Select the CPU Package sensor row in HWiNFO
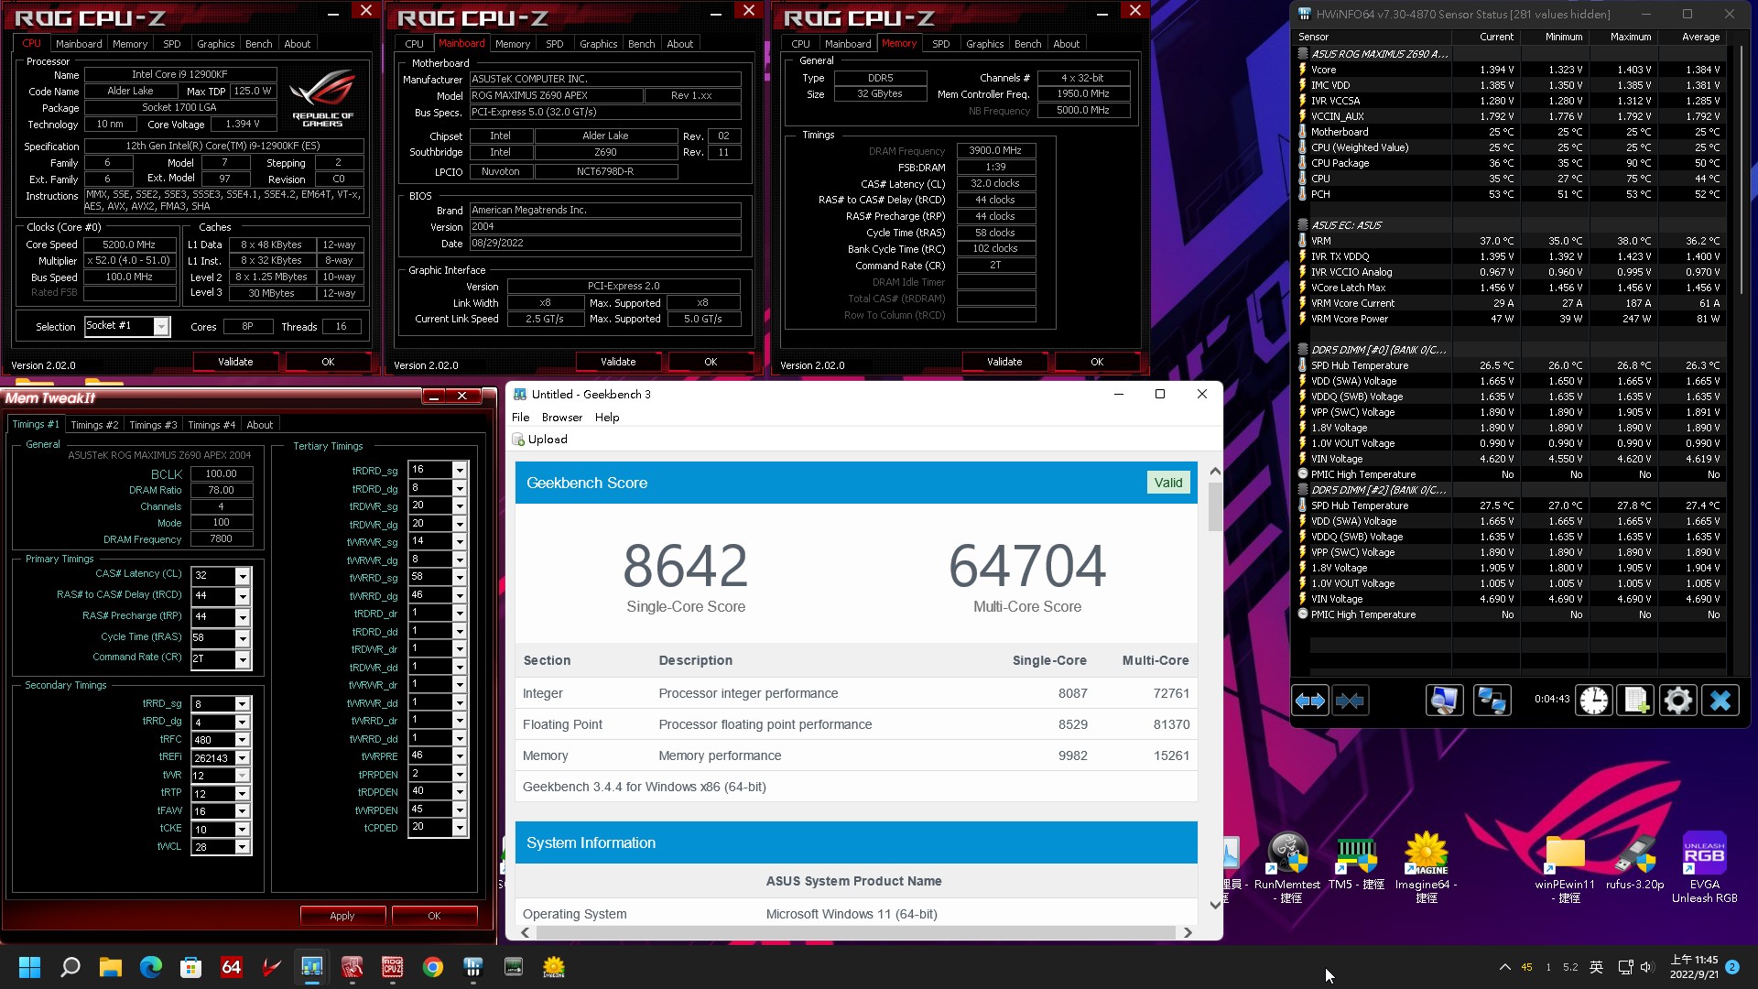 coord(1510,163)
